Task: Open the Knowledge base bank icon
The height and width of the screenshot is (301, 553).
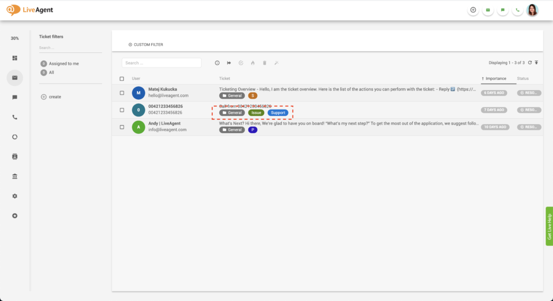Action: click(15, 176)
